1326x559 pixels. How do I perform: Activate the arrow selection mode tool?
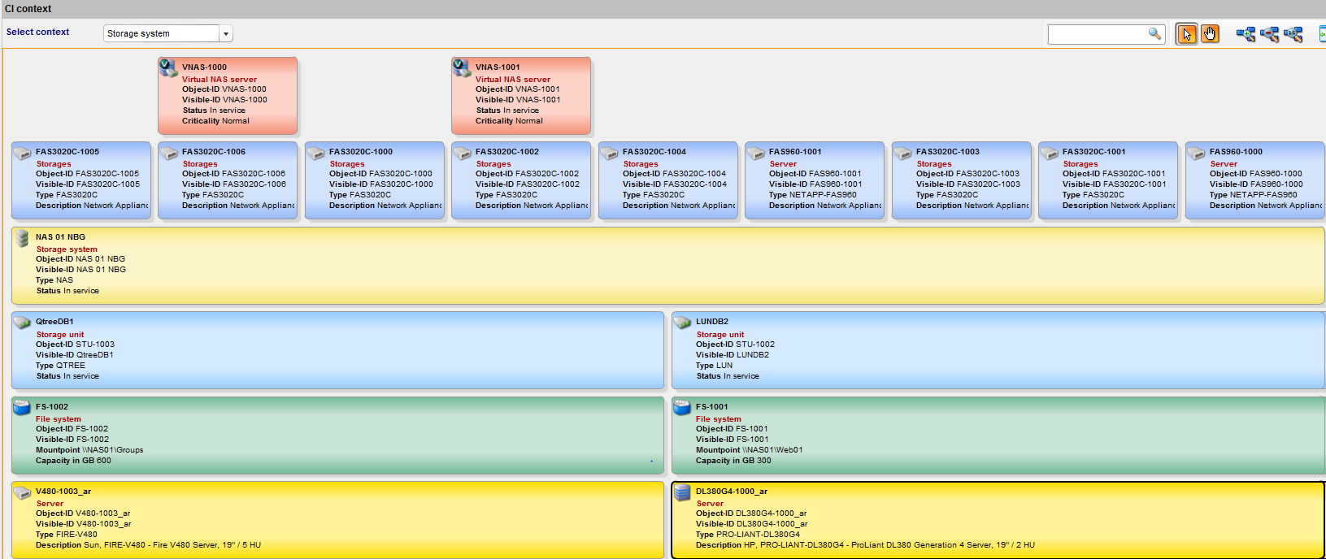click(1186, 34)
